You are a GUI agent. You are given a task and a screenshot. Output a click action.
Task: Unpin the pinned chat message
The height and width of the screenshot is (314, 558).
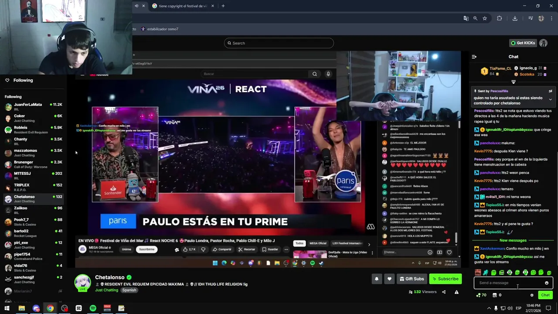click(x=550, y=91)
